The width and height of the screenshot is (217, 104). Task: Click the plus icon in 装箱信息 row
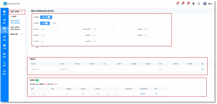click(x=156, y=94)
